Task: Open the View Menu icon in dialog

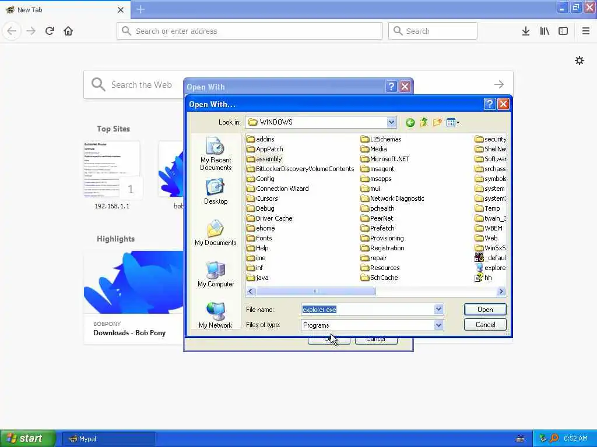Action: (x=452, y=122)
